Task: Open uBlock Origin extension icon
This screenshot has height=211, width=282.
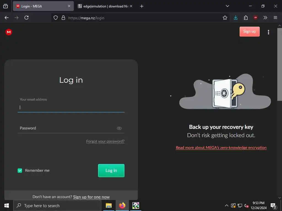Action: pos(255,18)
